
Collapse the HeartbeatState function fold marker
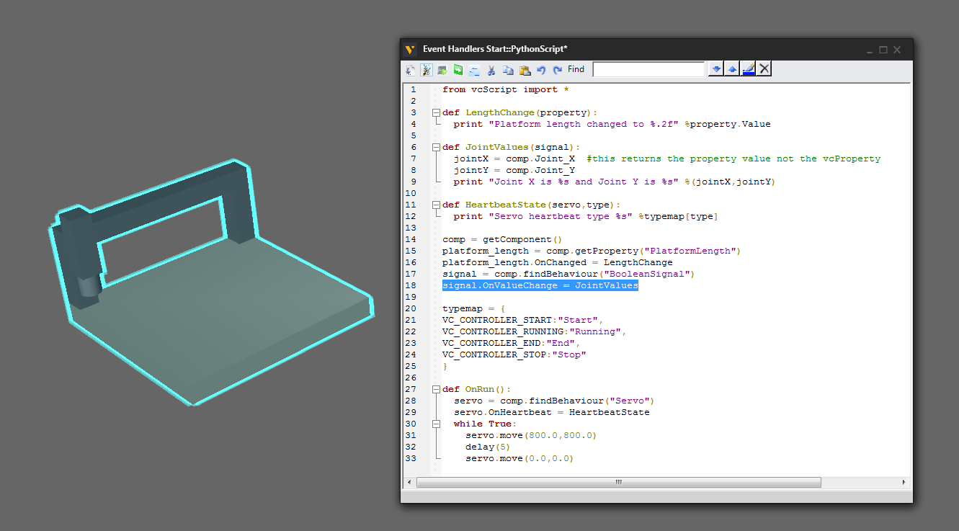[x=435, y=205]
